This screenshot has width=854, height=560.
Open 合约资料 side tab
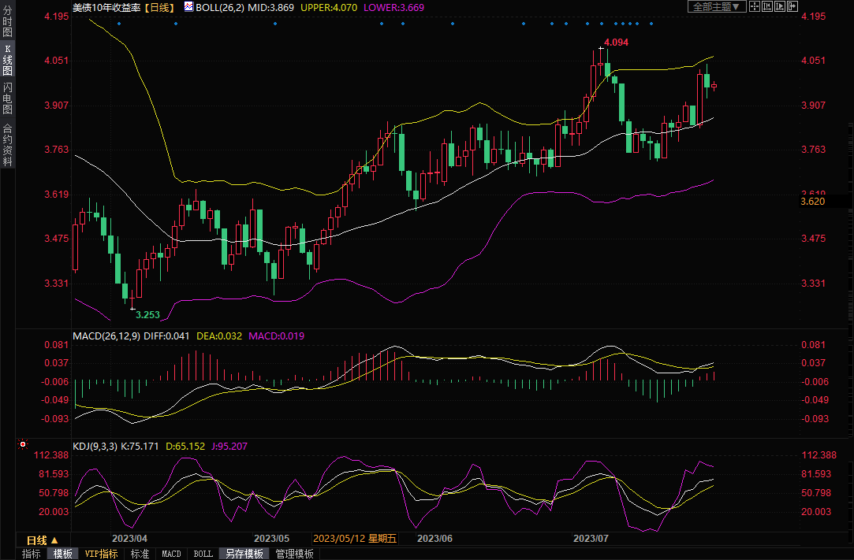(x=7, y=145)
